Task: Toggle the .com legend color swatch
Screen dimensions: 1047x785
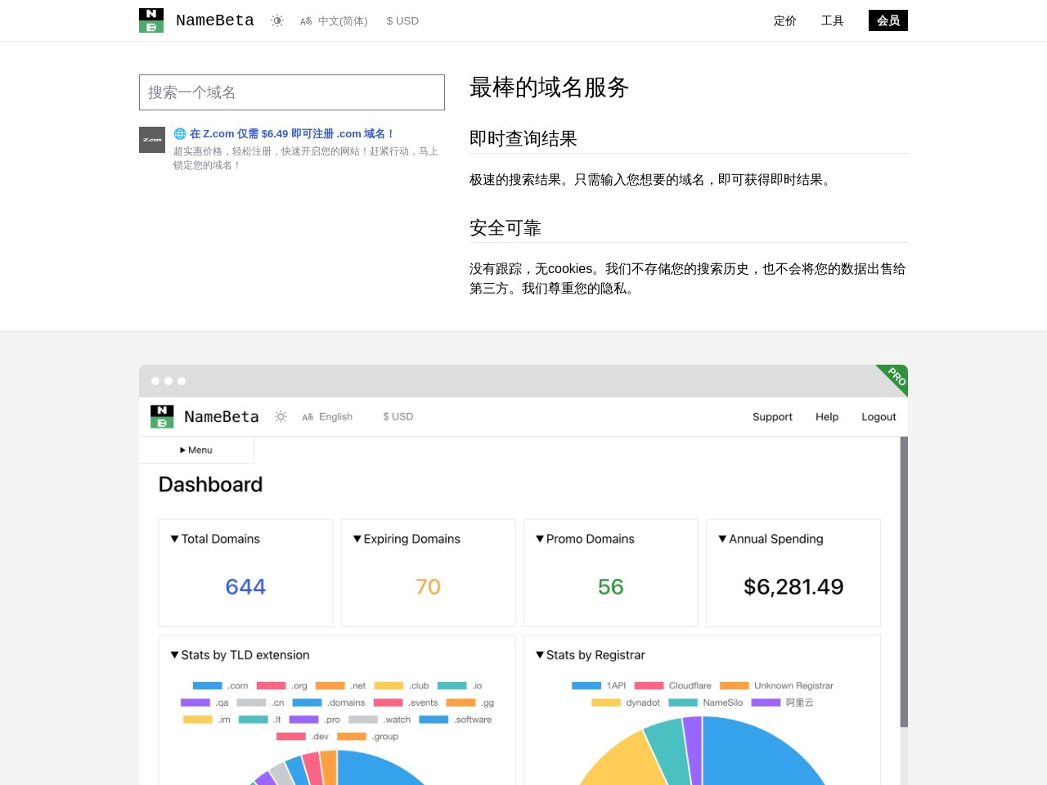Action: pyautogui.click(x=208, y=685)
